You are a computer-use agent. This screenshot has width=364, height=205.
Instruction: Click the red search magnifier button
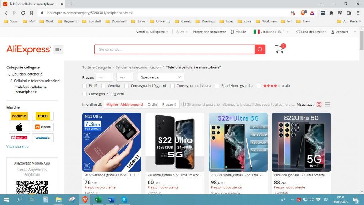259,49
